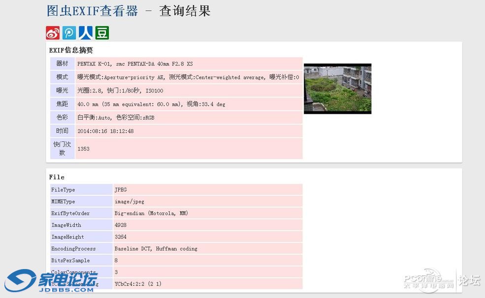Select the PENTAX K-01 equipment value
Viewport: 485px width, 298px height.
pos(135,64)
